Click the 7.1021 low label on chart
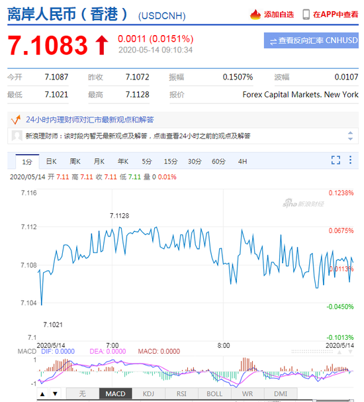Screen dimensions: 364x402 point(53,325)
